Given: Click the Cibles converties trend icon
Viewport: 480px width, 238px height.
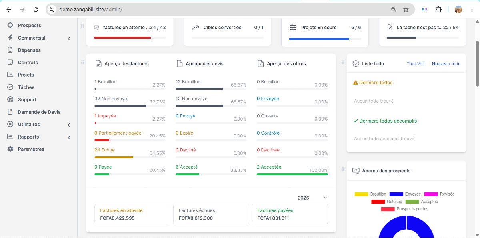Looking at the screenshot, I should coord(196,28).
